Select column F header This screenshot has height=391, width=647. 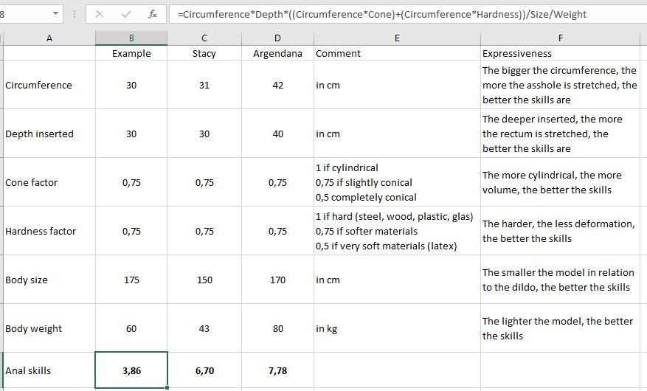point(561,38)
